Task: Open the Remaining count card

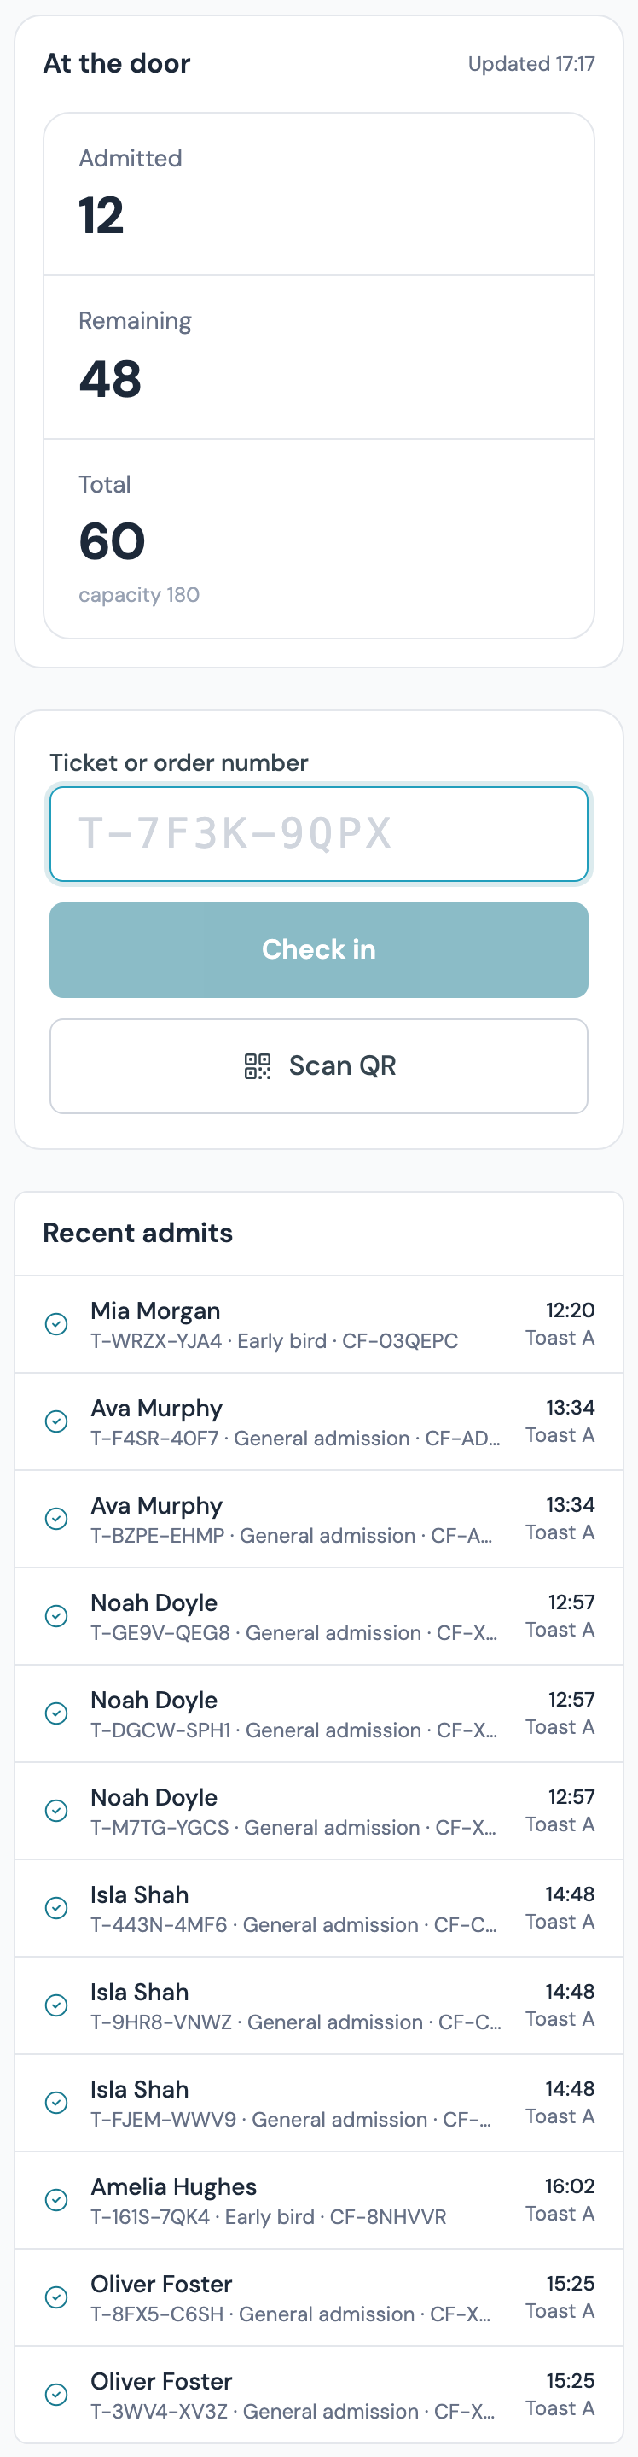Action: click(319, 358)
